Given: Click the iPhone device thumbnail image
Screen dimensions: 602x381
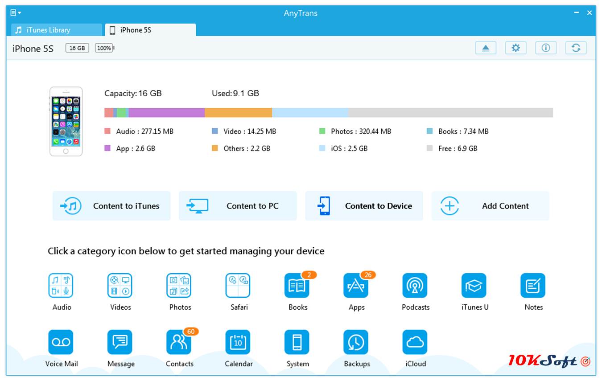Looking at the screenshot, I should pyautogui.click(x=66, y=121).
